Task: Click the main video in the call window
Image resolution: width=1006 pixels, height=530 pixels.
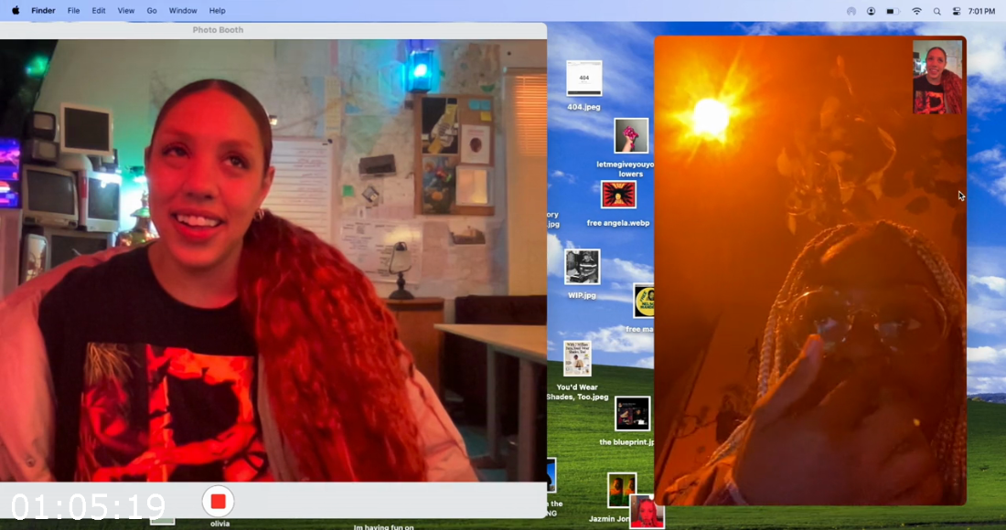Action: pos(809,270)
